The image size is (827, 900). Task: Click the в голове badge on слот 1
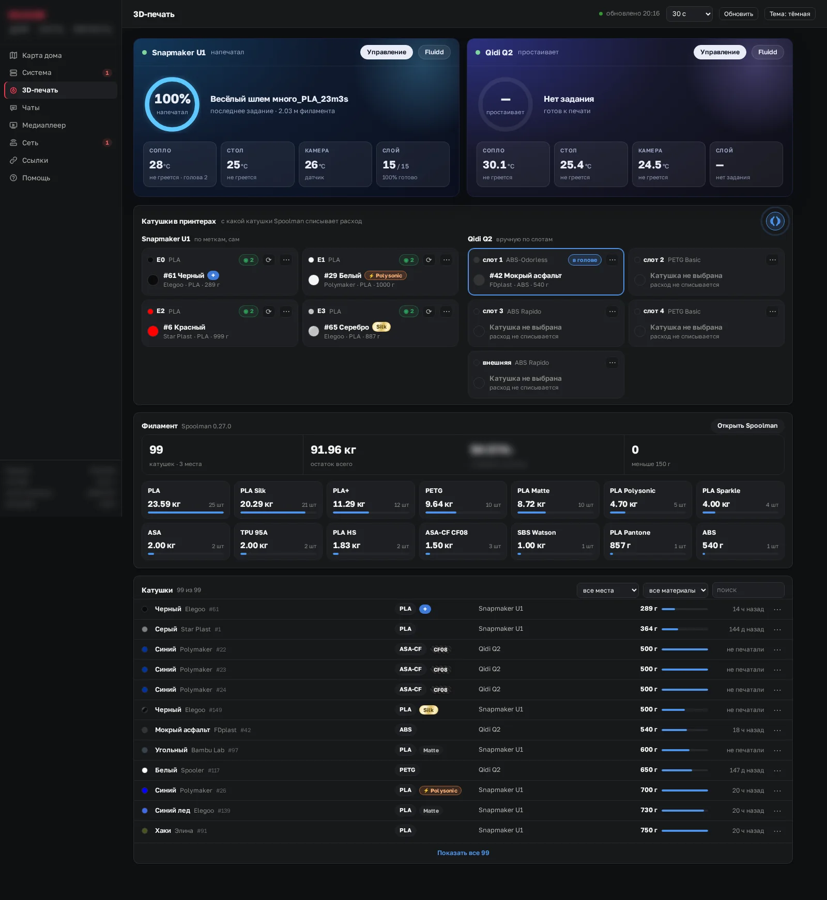click(x=585, y=260)
